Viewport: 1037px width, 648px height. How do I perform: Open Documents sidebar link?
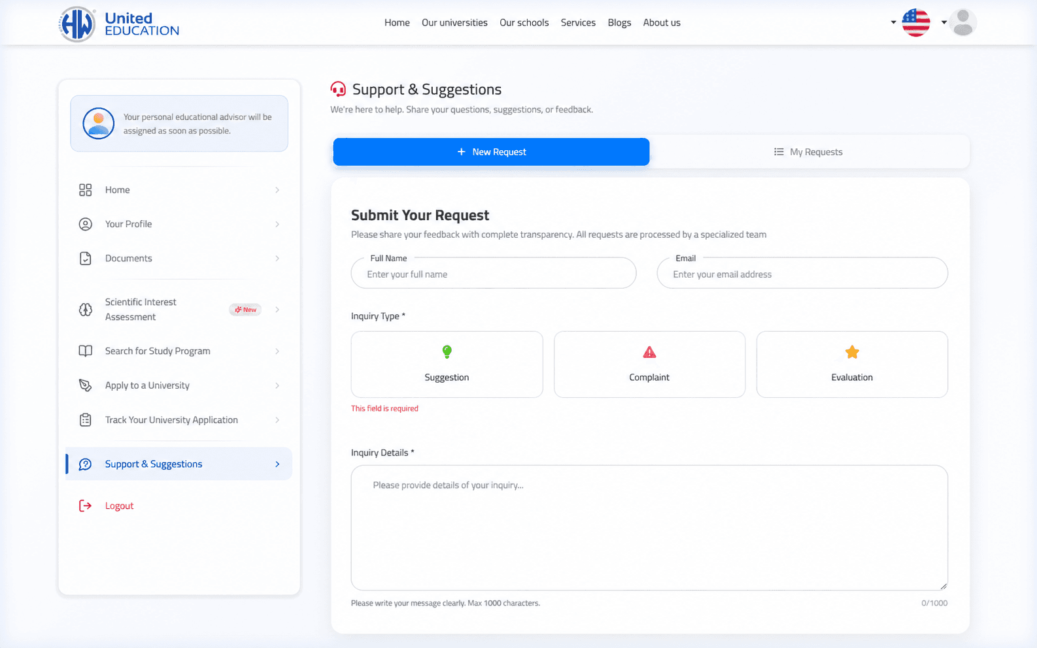(x=178, y=259)
